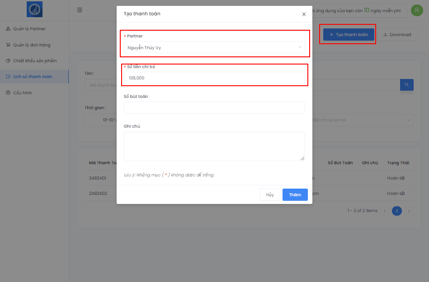This screenshot has width=429, height=282.
Task: Expand the điện thoại/email filter dropdown
Action: pyautogui.click(x=362, y=120)
